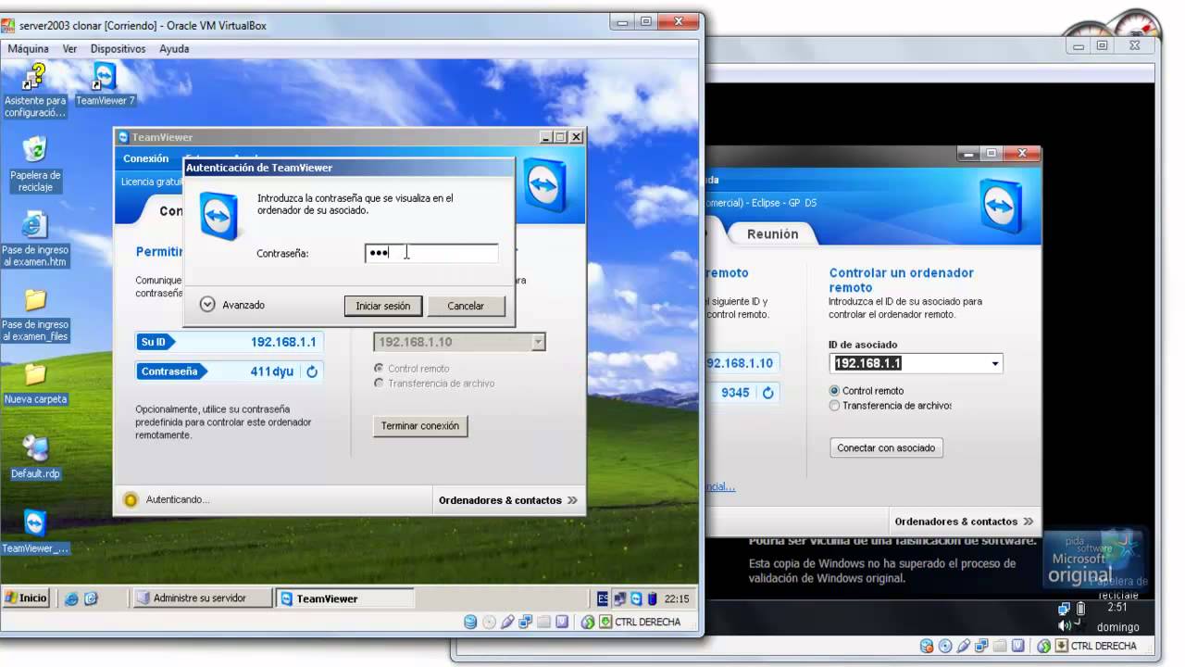
Task: Click Autenticando status text
Action: (178, 499)
